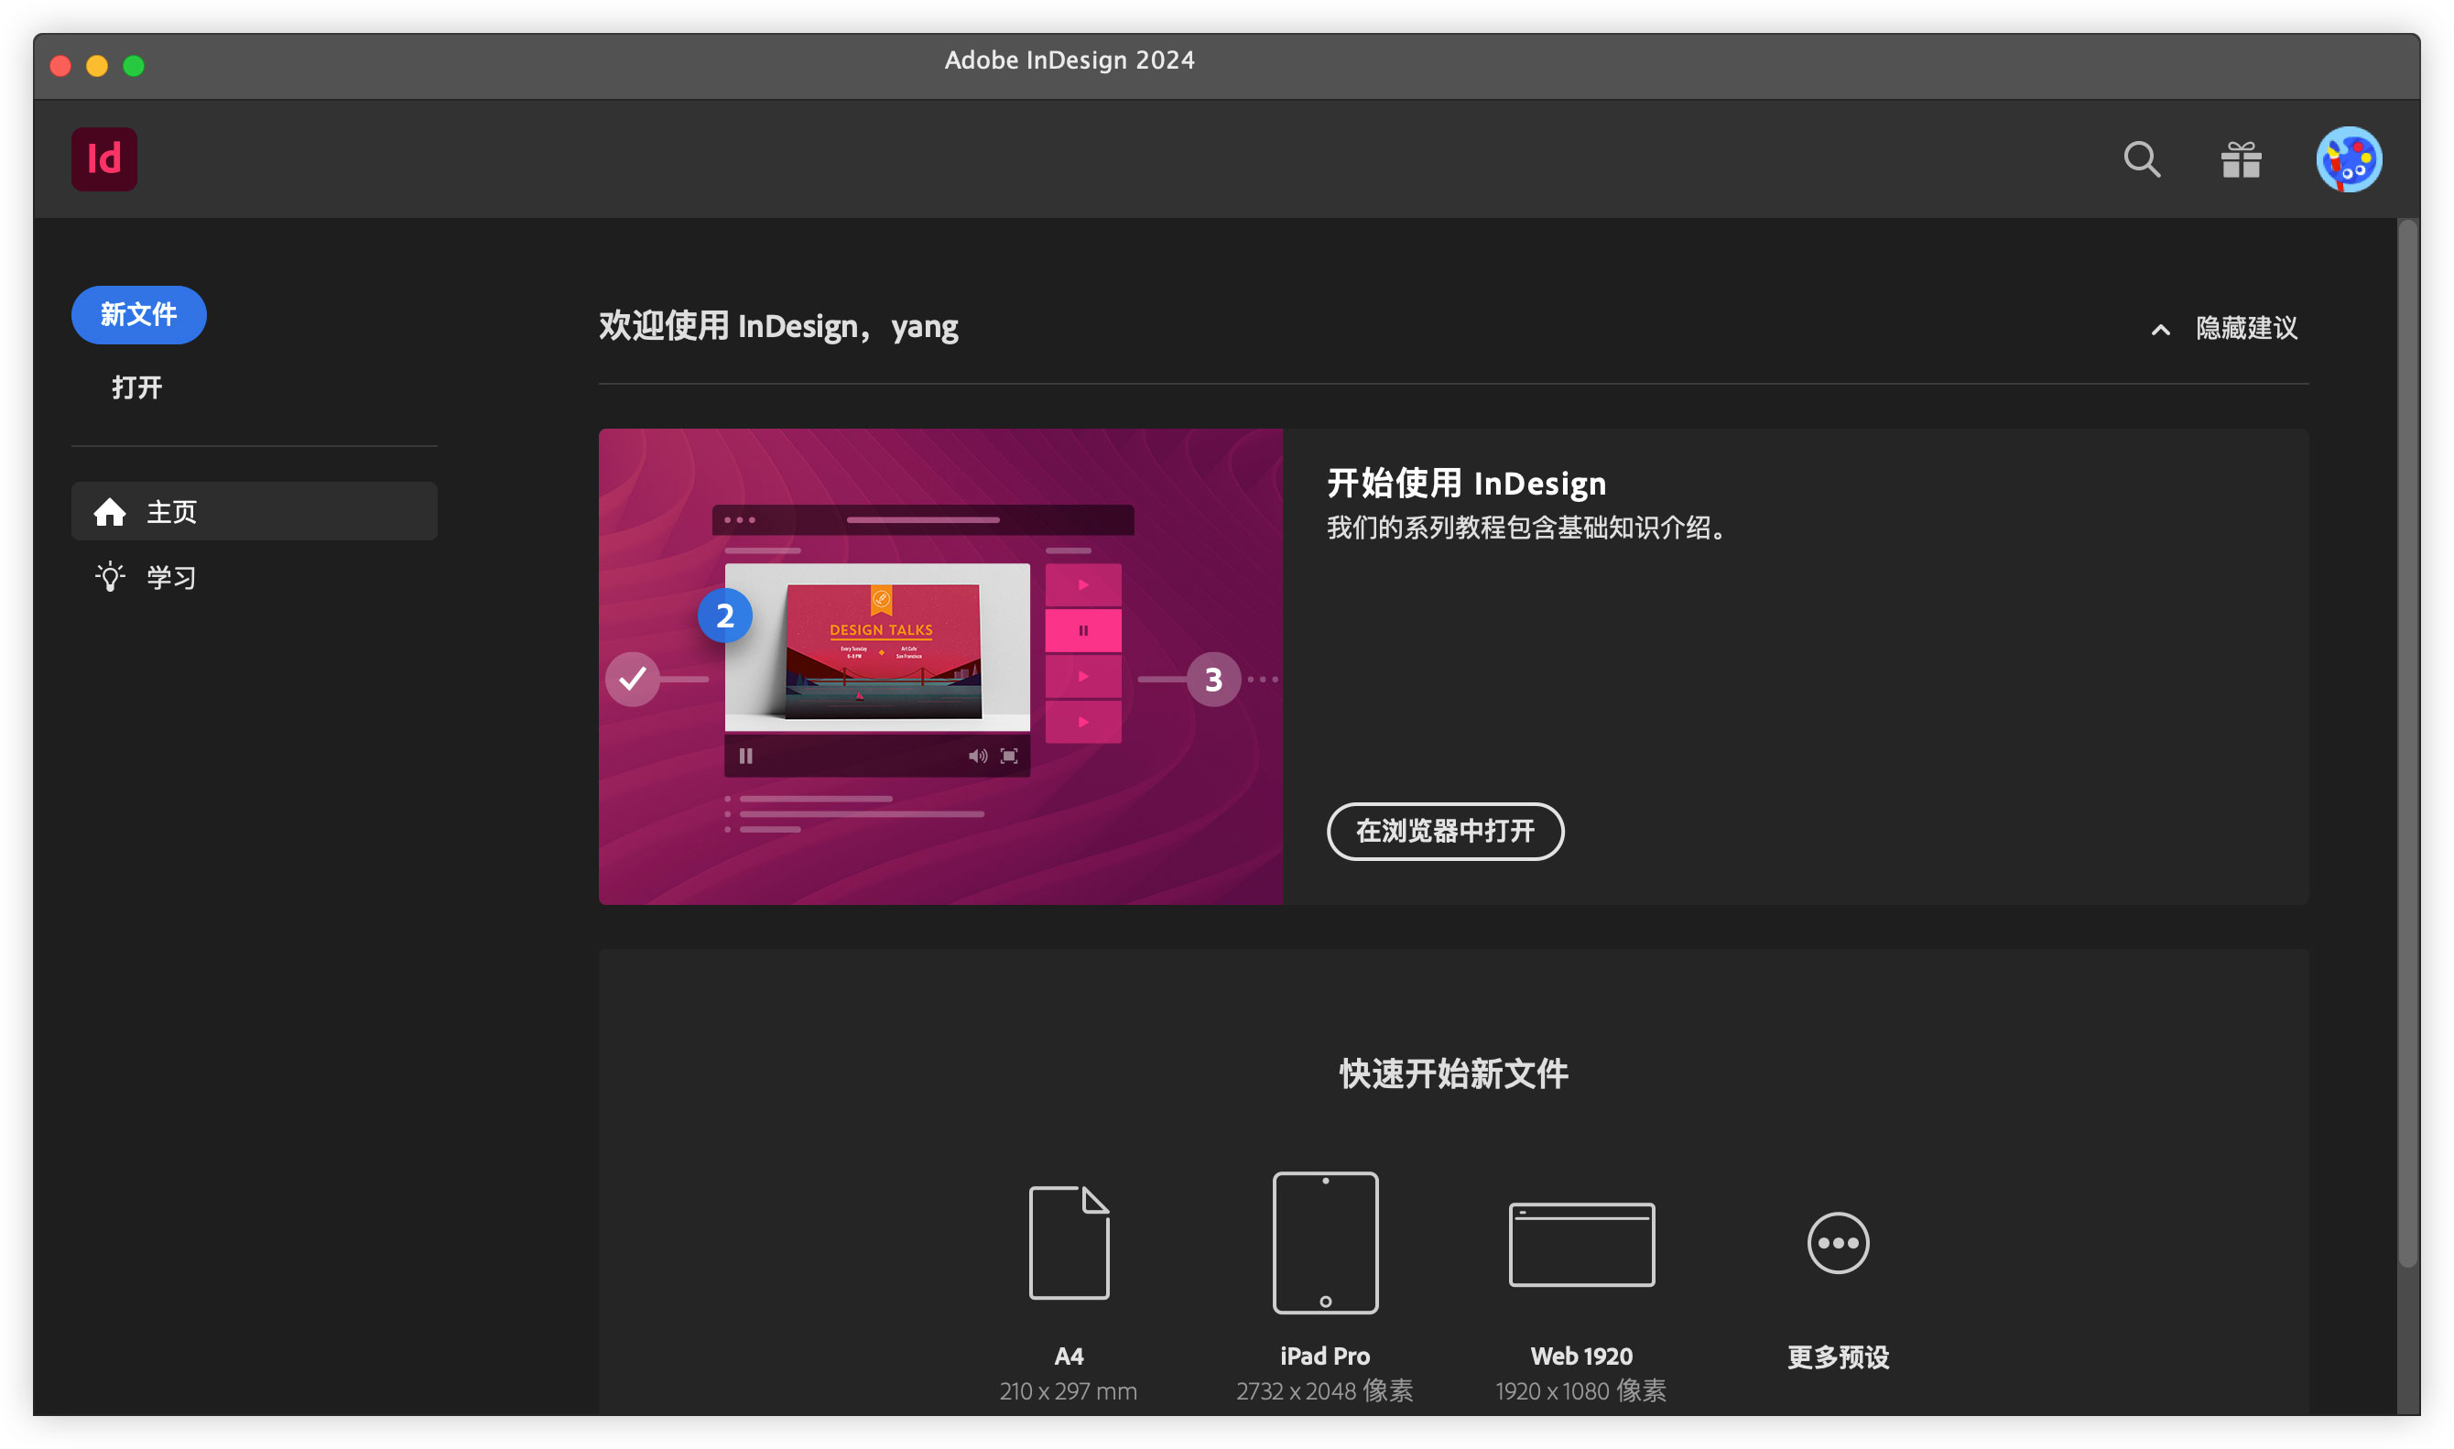Click the 在浏览器中打开 button

(1445, 831)
